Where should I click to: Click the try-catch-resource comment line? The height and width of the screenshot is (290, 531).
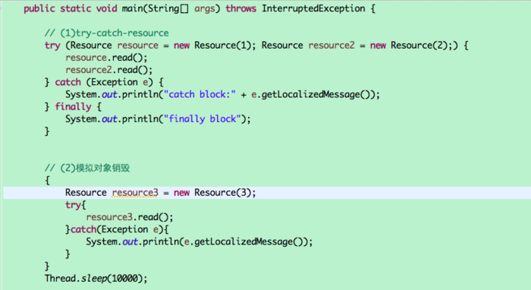point(107,33)
